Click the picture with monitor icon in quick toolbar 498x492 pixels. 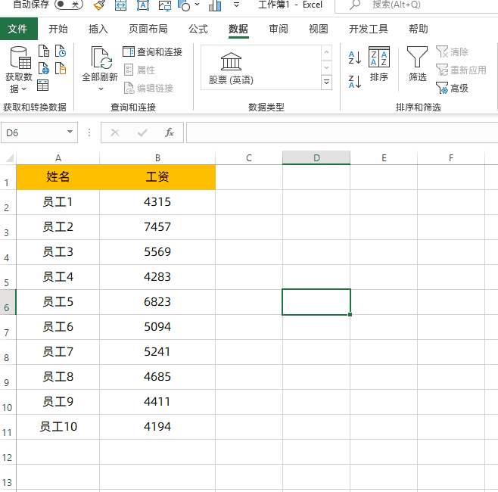pyautogui.click(x=164, y=5)
